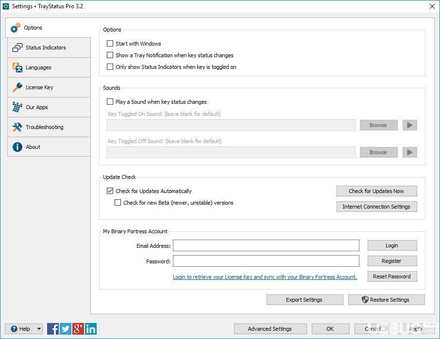Click the Troubleshooting tools icon
The image size is (440, 339).
point(17,127)
